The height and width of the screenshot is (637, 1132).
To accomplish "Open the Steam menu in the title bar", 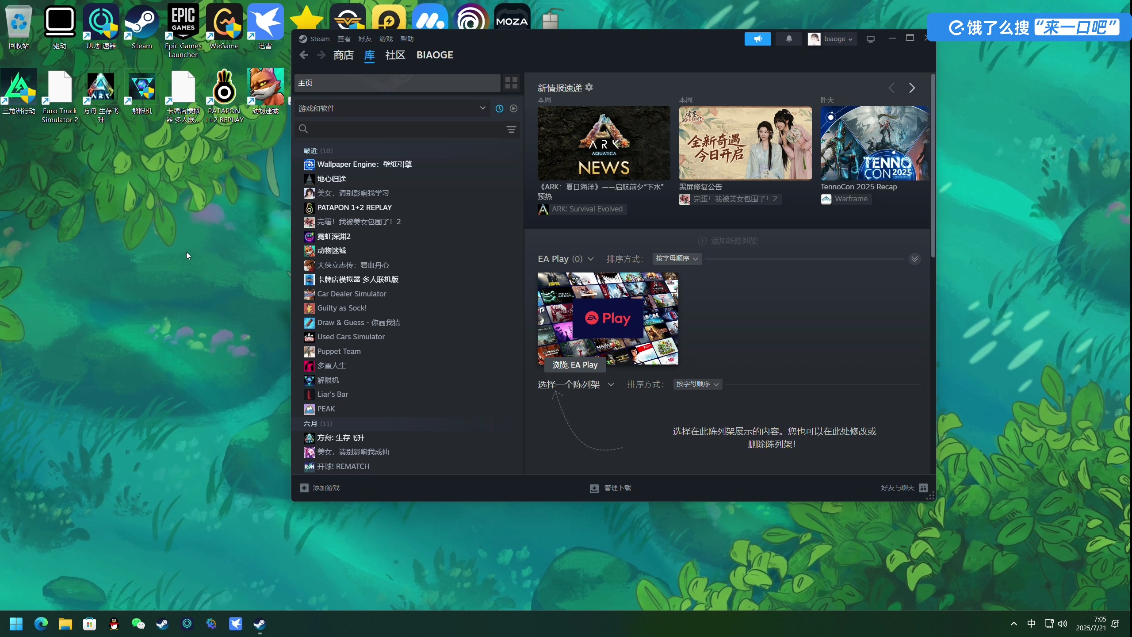I will (320, 39).
